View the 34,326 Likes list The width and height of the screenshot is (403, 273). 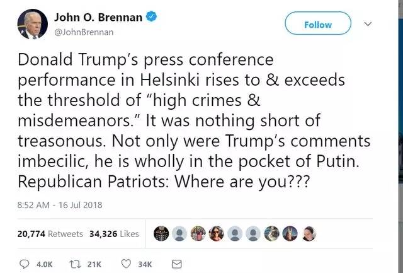click(x=114, y=233)
